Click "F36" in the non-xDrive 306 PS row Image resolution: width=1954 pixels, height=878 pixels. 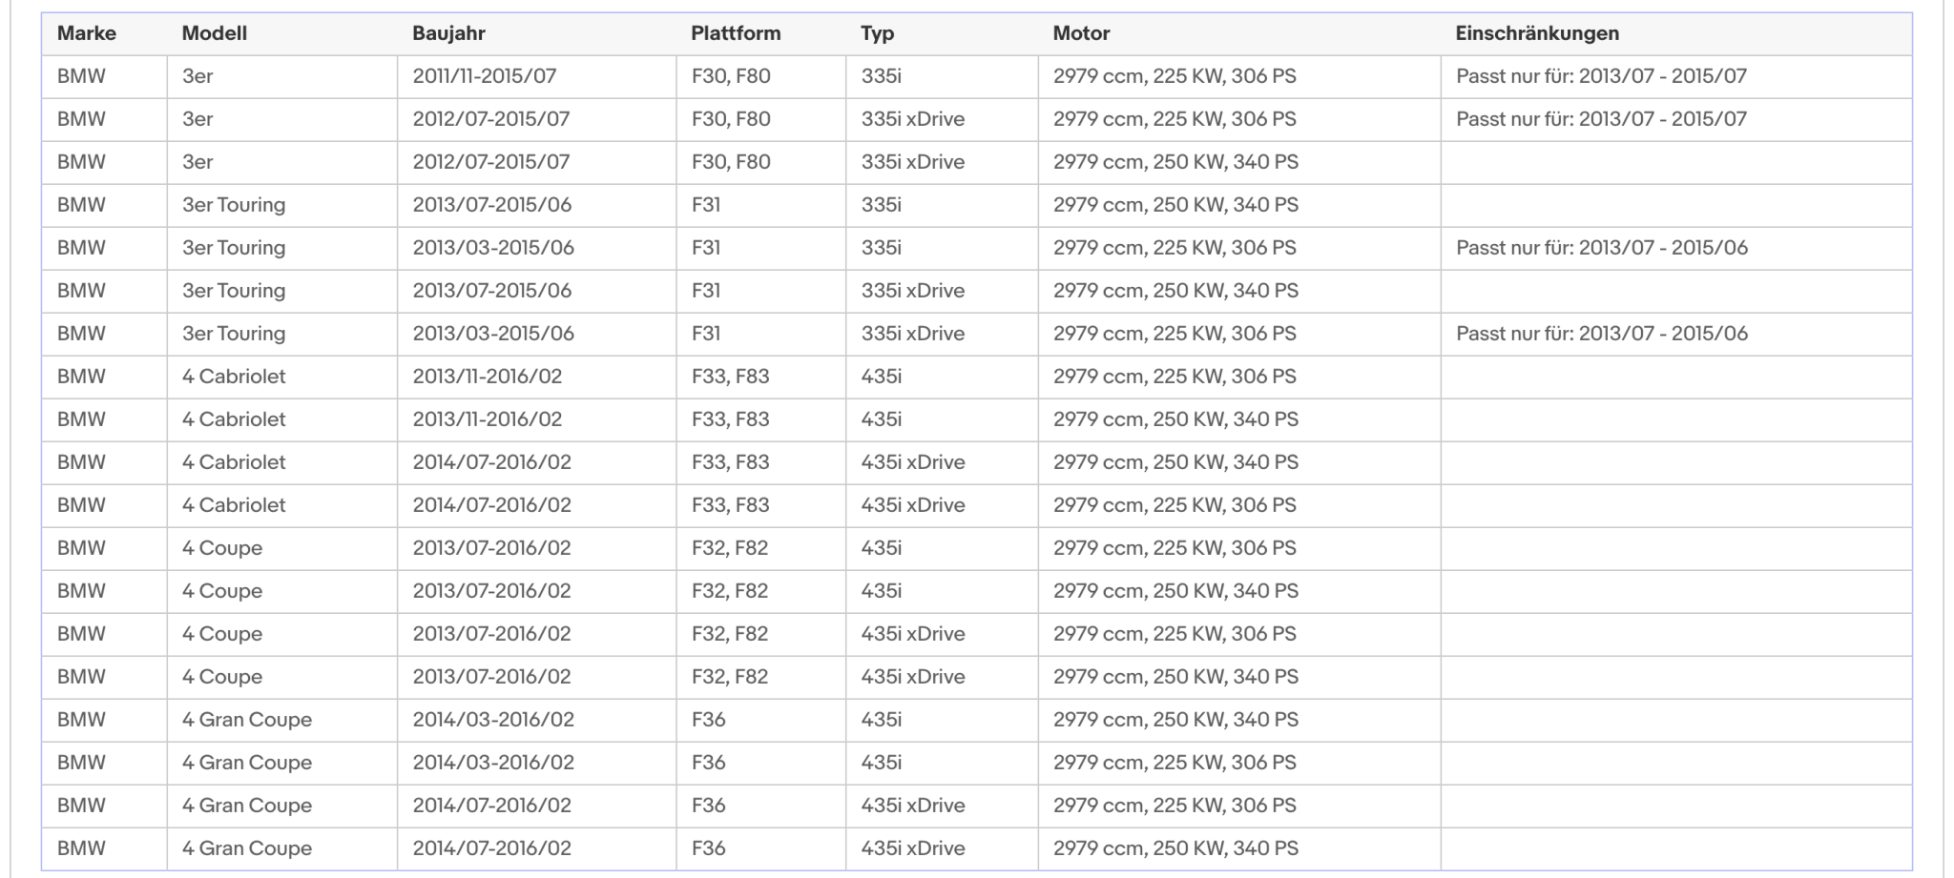tap(709, 763)
